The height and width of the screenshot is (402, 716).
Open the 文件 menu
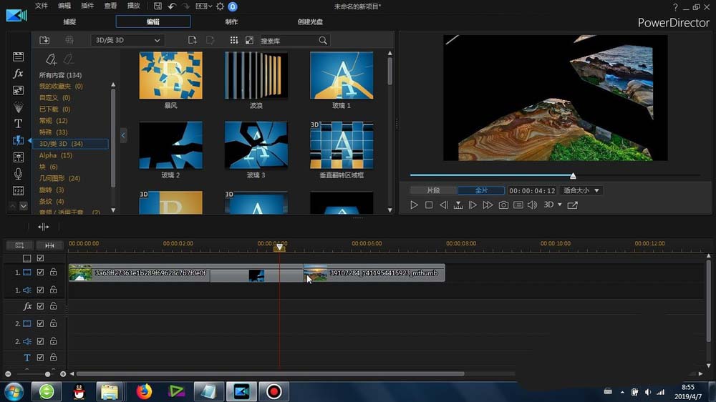(42, 6)
